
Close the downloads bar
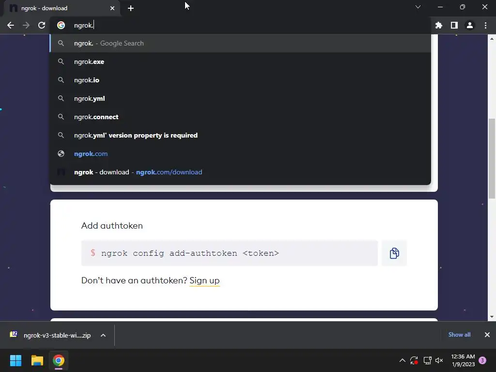tap(487, 335)
